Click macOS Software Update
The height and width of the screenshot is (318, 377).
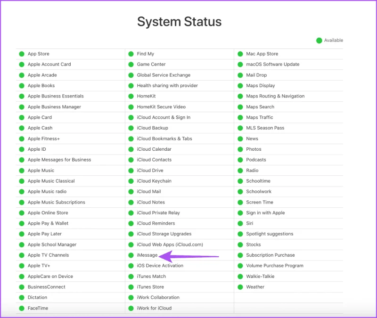273,65
